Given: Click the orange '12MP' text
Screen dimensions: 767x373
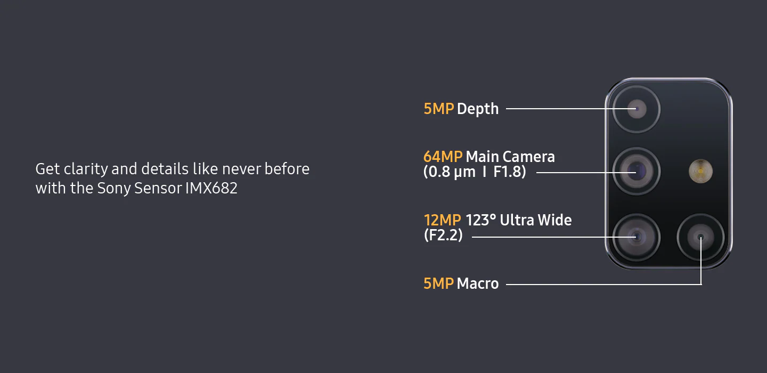Looking at the screenshot, I should (442, 220).
